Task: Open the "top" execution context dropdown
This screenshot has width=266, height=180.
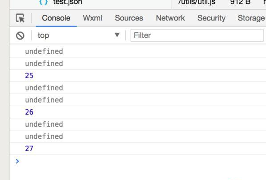Action: pos(79,36)
